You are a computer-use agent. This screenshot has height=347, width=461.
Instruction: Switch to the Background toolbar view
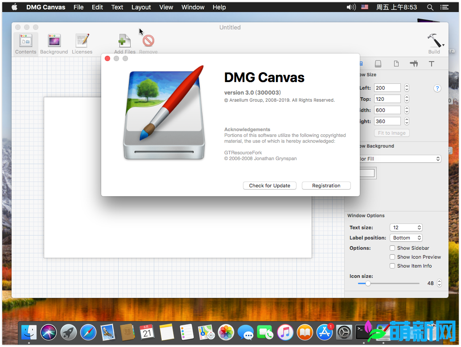(x=54, y=44)
